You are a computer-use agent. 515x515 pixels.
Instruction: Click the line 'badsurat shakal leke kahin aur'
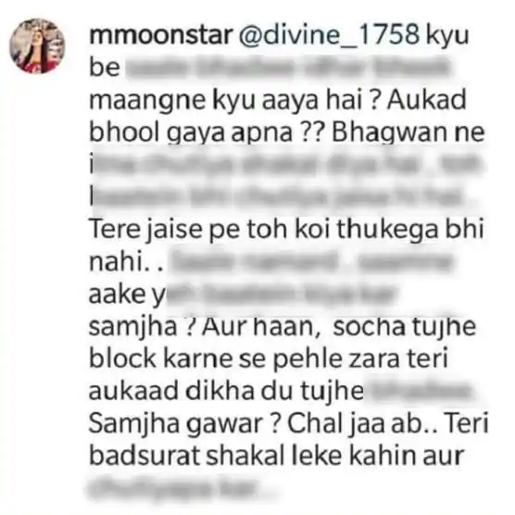click(x=277, y=456)
